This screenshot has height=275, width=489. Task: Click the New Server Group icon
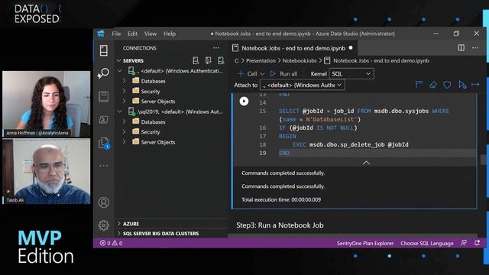(209, 60)
